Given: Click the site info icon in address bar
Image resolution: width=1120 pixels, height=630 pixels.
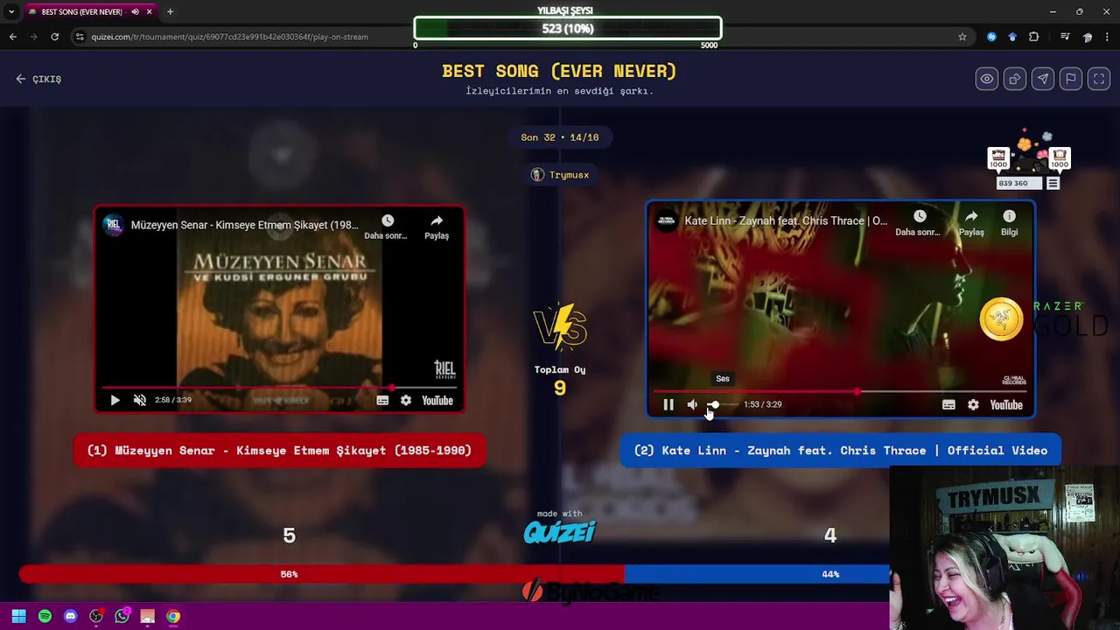Looking at the screenshot, I should click(80, 37).
